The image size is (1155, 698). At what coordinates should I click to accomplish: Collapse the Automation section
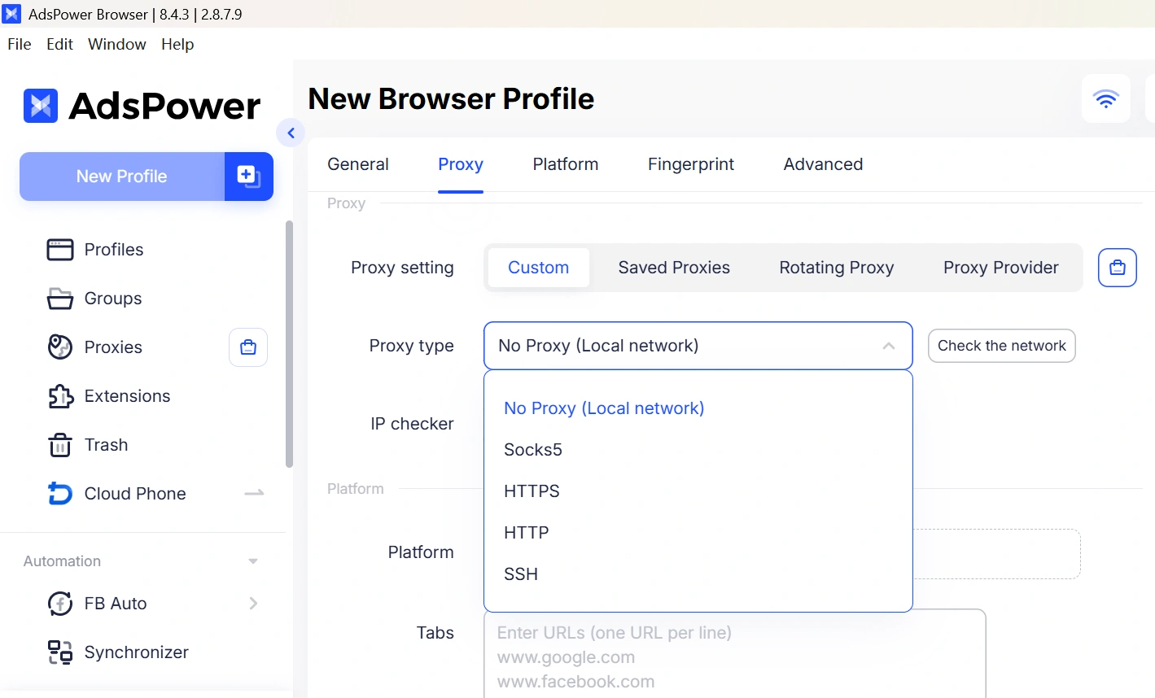pos(253,561)
